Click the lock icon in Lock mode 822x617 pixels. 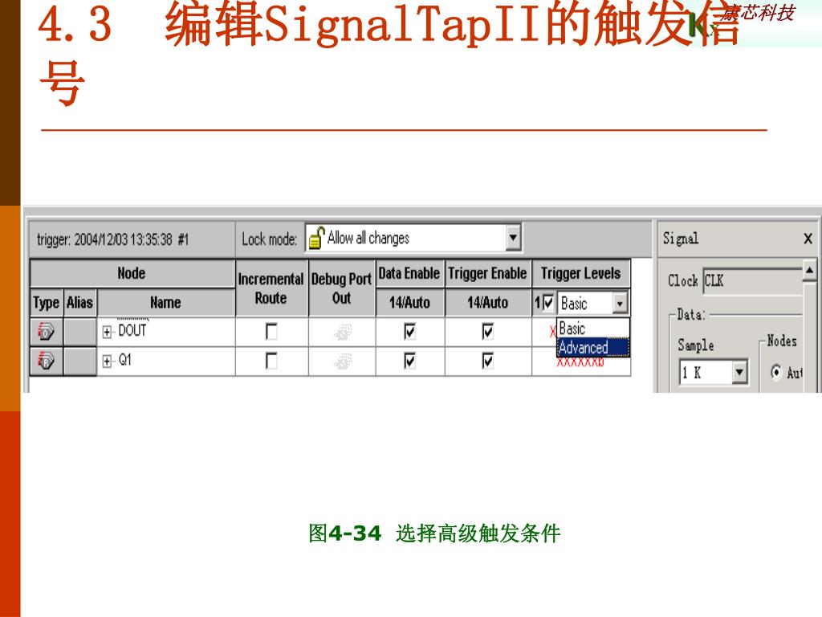point(316,238)
